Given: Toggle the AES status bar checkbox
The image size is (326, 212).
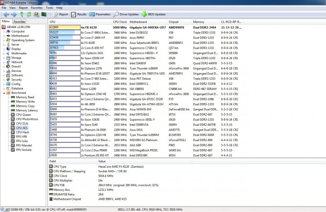Looking at the screenshot, I should 2,209.
